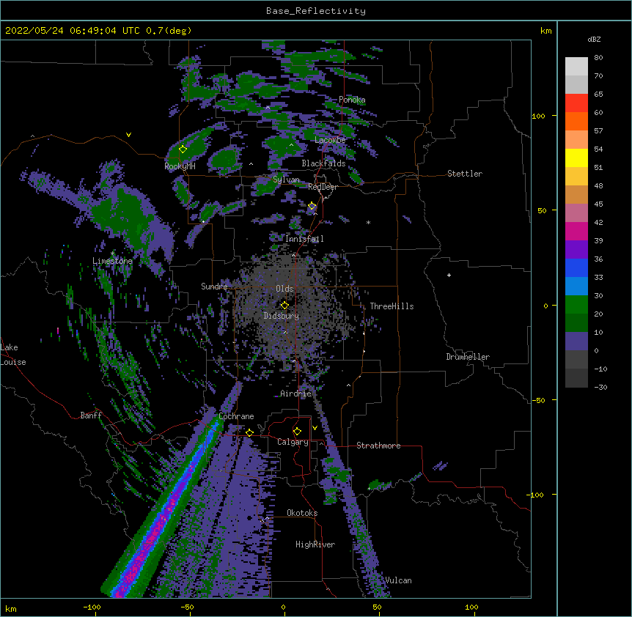Click the Drumheller town label
Image resolution: width=632 pixels, height=617 pixels.
coord(468,357)
